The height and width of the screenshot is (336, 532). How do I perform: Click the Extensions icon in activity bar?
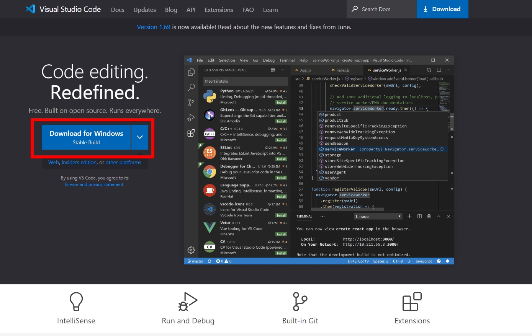[191, 133]
